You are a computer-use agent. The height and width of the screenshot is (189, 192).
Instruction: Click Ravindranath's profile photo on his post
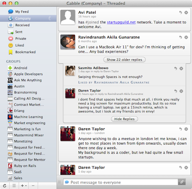pos(68,42)
